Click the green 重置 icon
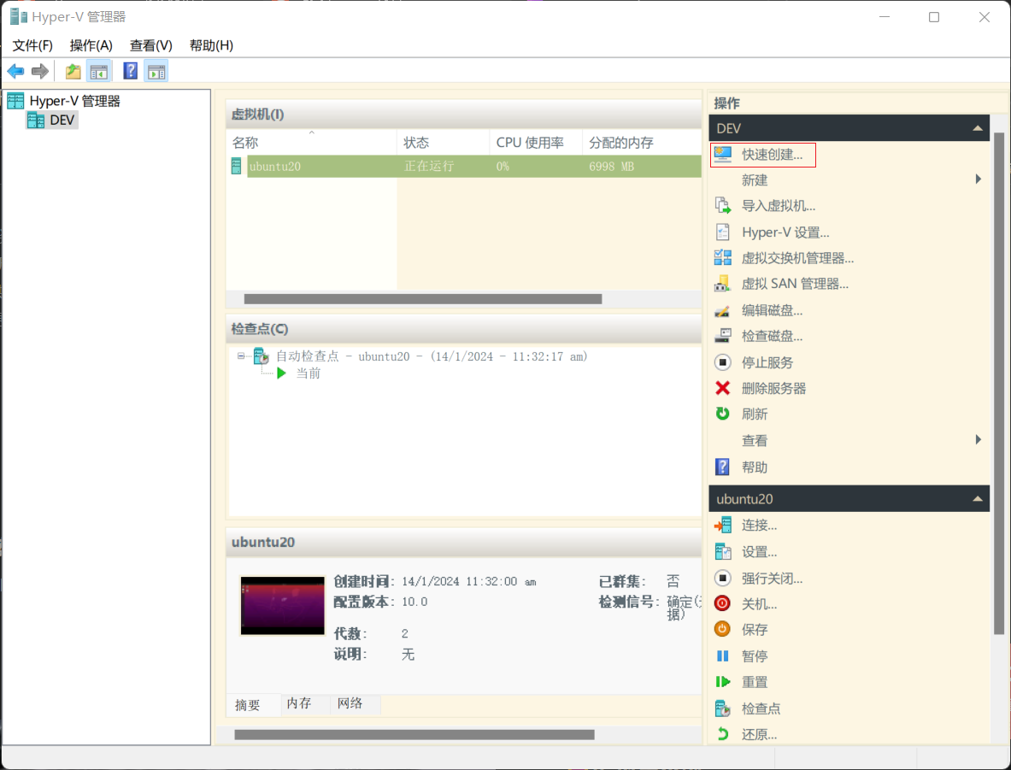 coord(723,682)
